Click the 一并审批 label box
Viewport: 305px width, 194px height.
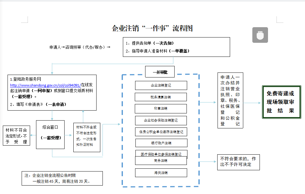click(160, 72)
